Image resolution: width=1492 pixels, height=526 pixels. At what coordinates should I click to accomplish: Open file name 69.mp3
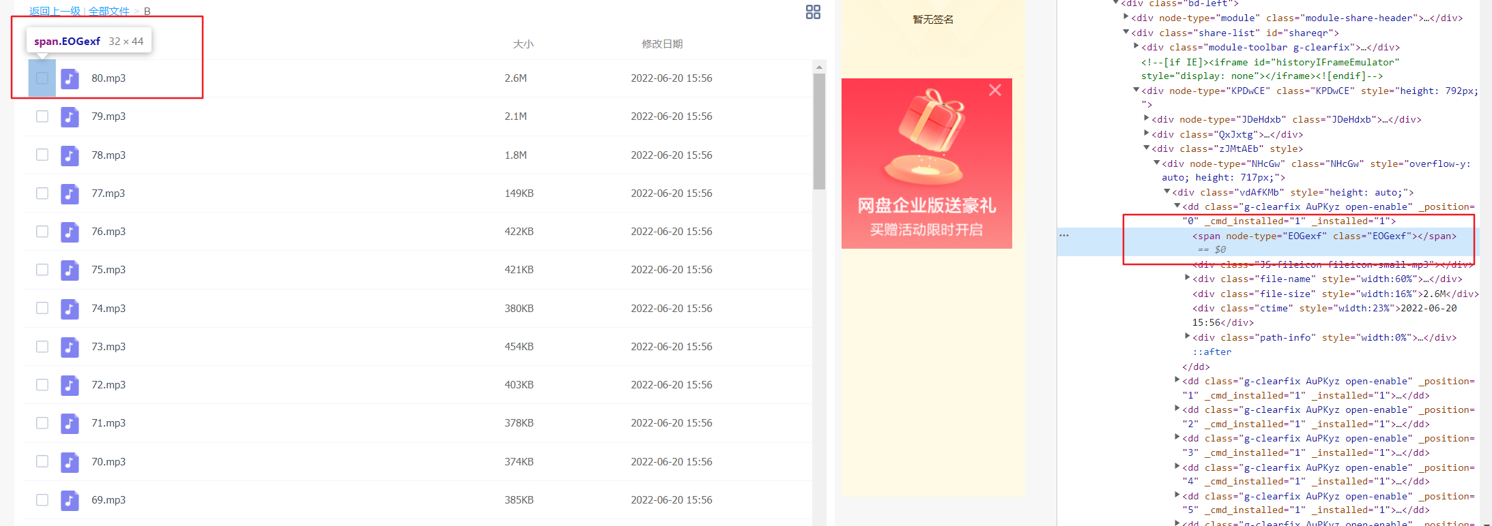tap(109, 500)
